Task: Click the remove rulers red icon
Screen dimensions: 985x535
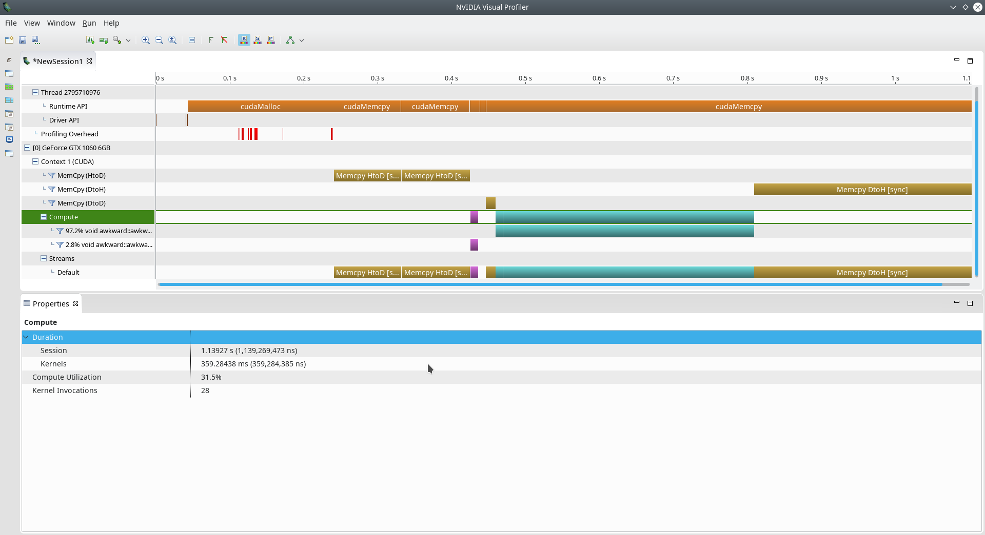Action: [x=224, y=40]
